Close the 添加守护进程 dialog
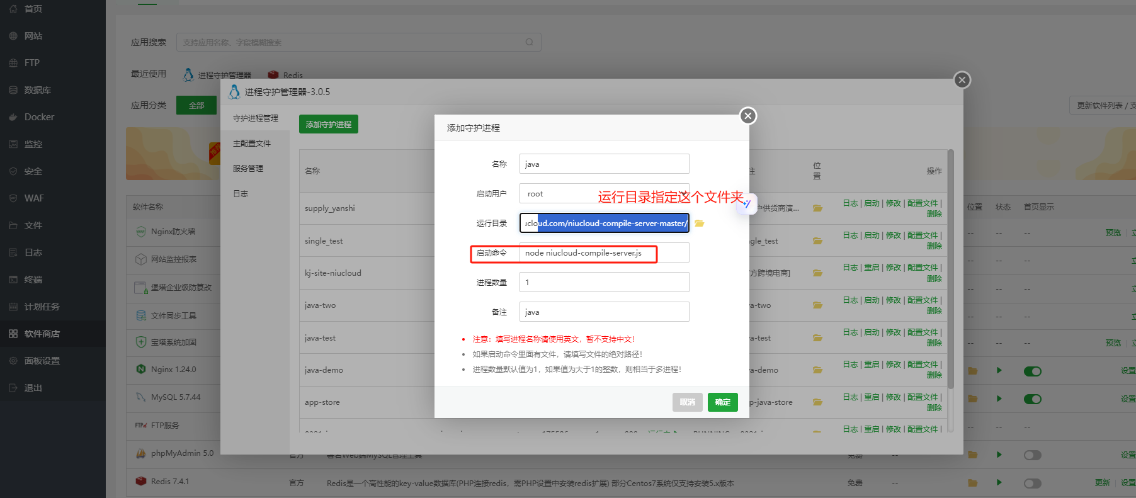The height and width of the screenshot is (498, 1136). 747,116
